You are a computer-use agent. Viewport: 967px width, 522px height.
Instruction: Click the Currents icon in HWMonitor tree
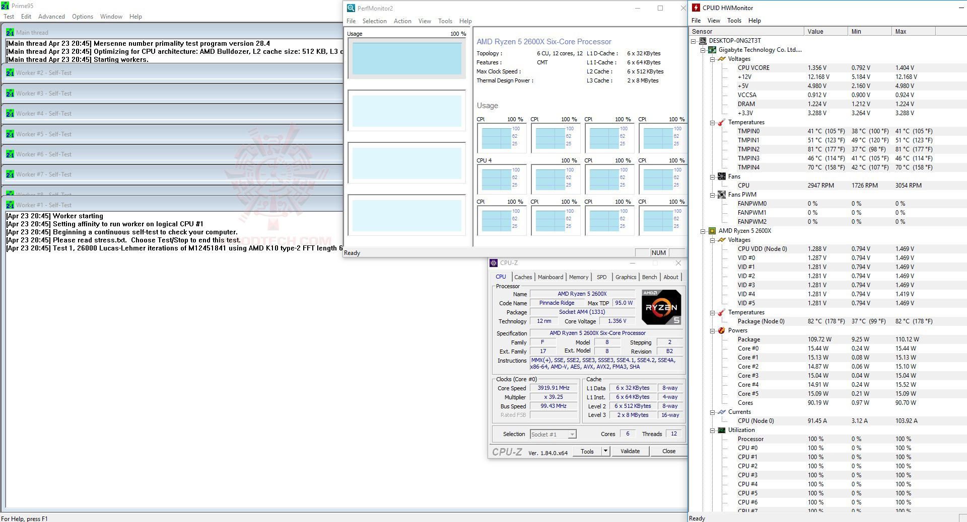pyautogui.click(x=722, y=412)
